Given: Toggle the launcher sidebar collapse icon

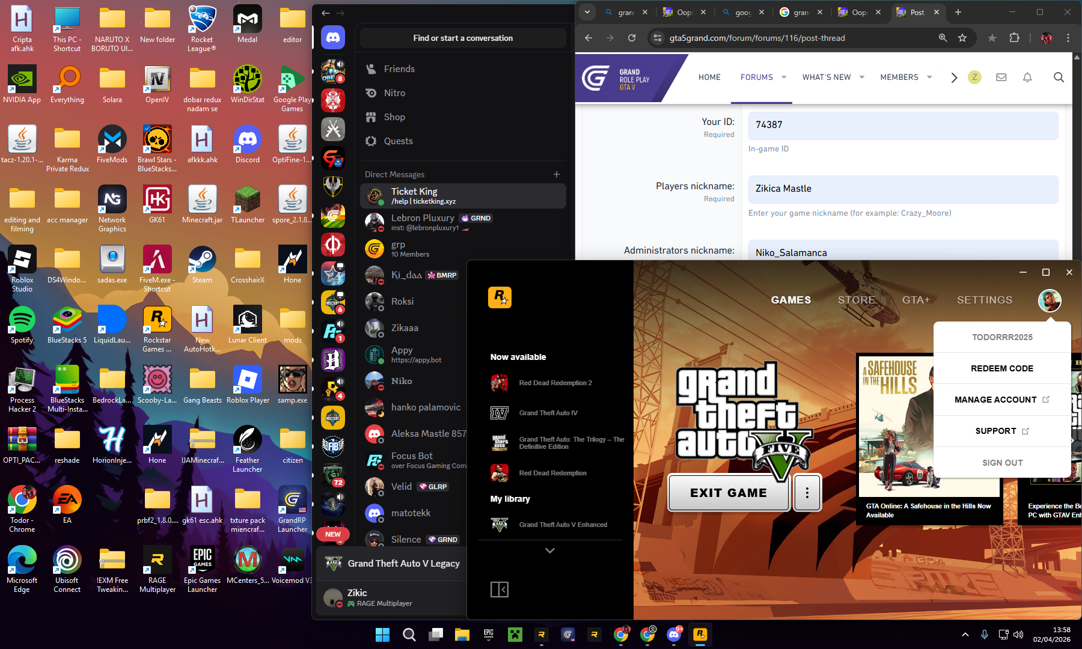Looking at the screenshot, I should [x=499, y=590].
